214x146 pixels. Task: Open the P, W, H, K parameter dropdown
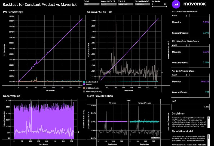coord(126,4)
